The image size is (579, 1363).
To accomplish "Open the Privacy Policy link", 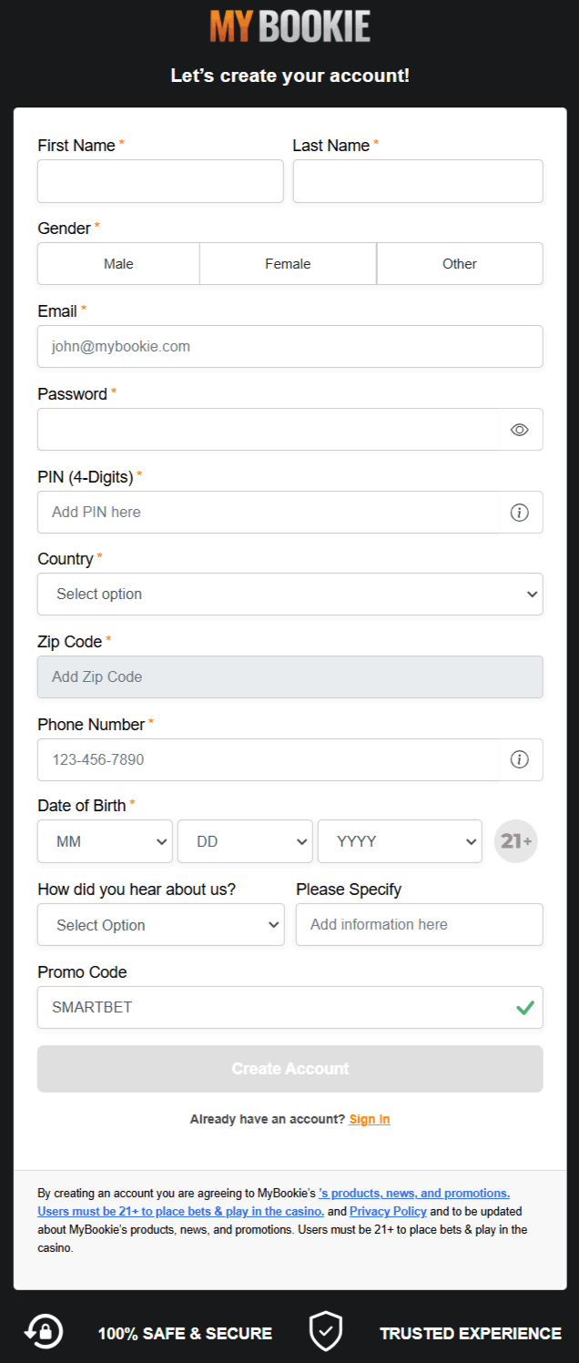I will (x=388, y=1212).
